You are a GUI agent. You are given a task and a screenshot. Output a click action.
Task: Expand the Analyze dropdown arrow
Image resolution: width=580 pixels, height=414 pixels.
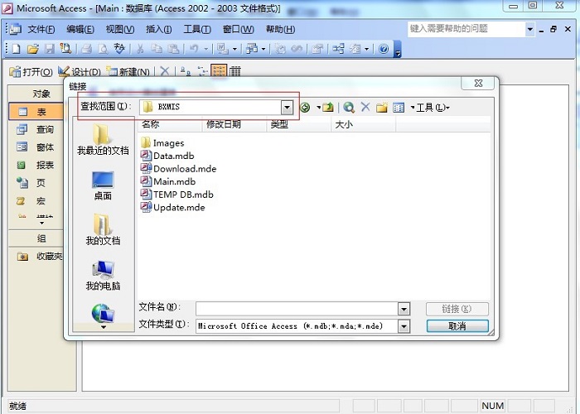pos(263,49)
